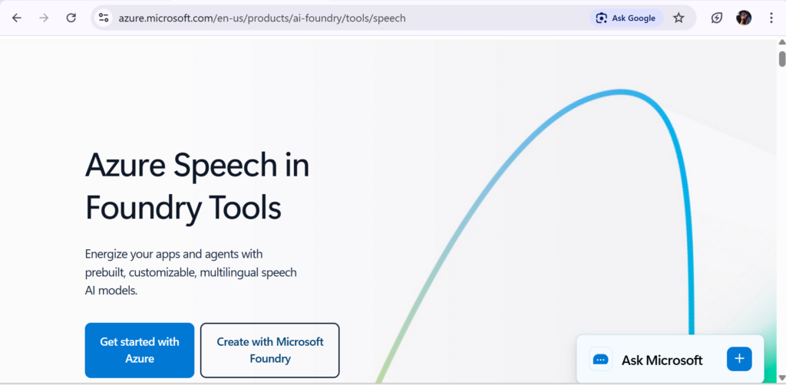Screen dimensions: 786x385
Task: Click the plus button in Ask Microsoft
Action: pyautogui.click(x=739, y=359)
